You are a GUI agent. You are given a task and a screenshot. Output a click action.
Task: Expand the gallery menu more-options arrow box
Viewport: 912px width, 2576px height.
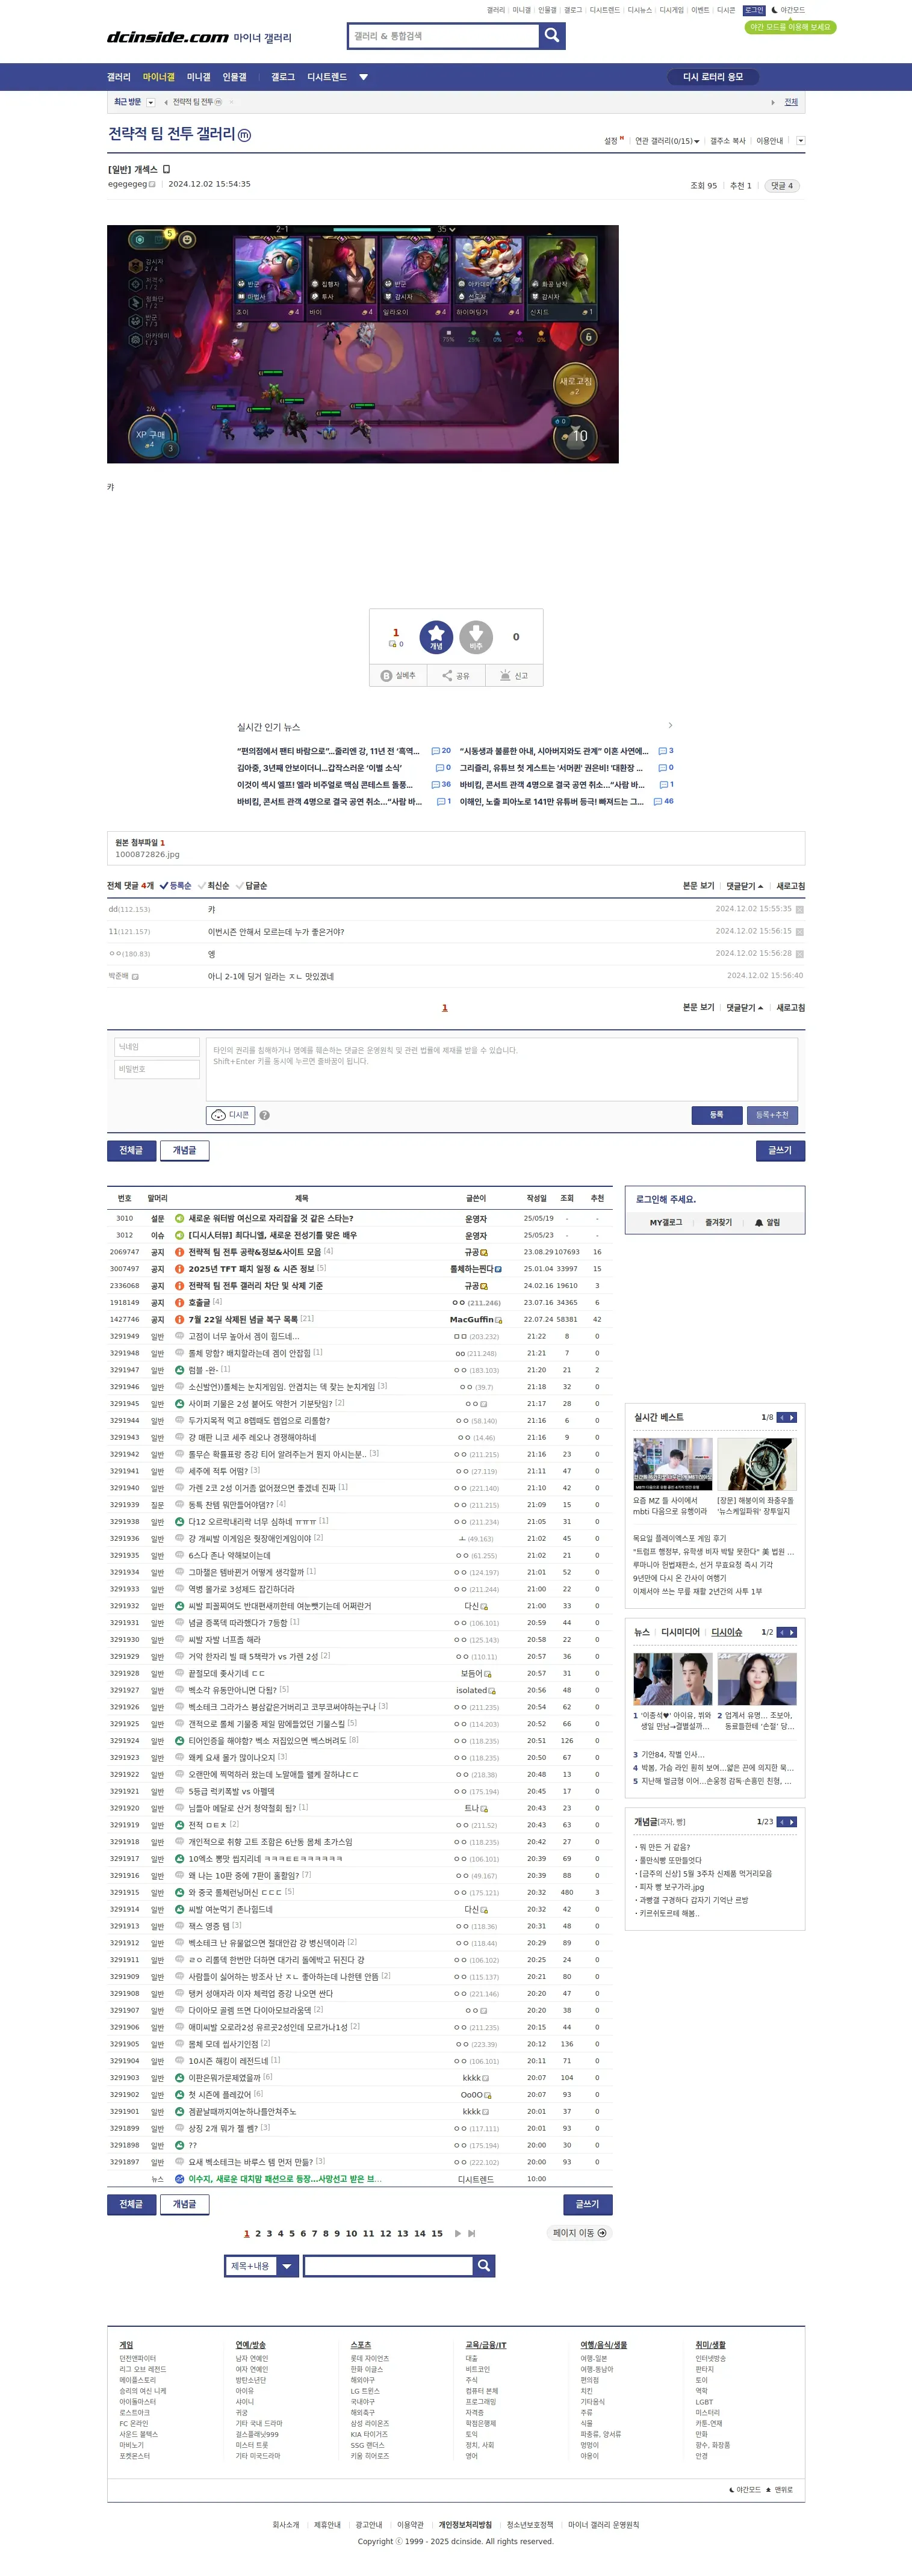(x=800, y=141)
